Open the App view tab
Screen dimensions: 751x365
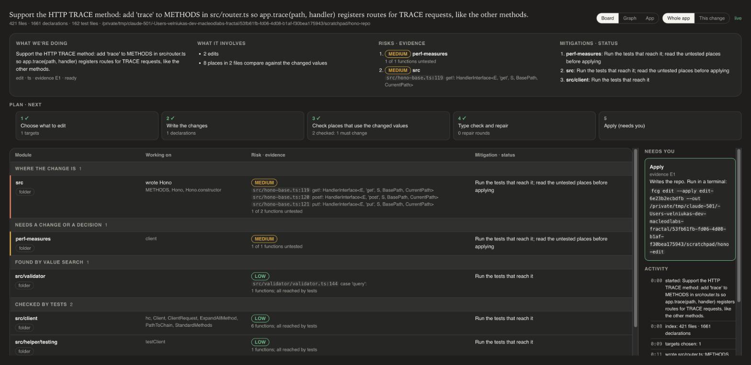(x=649, y=18)
